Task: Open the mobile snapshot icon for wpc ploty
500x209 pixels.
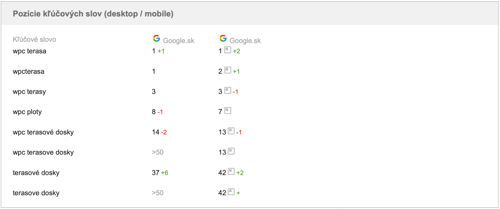Action: pyautogui.click(x=228, y=111)
